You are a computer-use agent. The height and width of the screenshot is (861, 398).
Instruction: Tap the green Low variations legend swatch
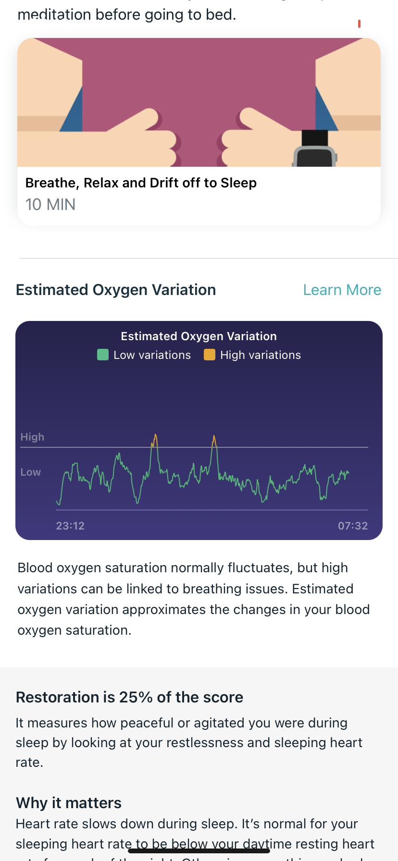click(103, 355)
